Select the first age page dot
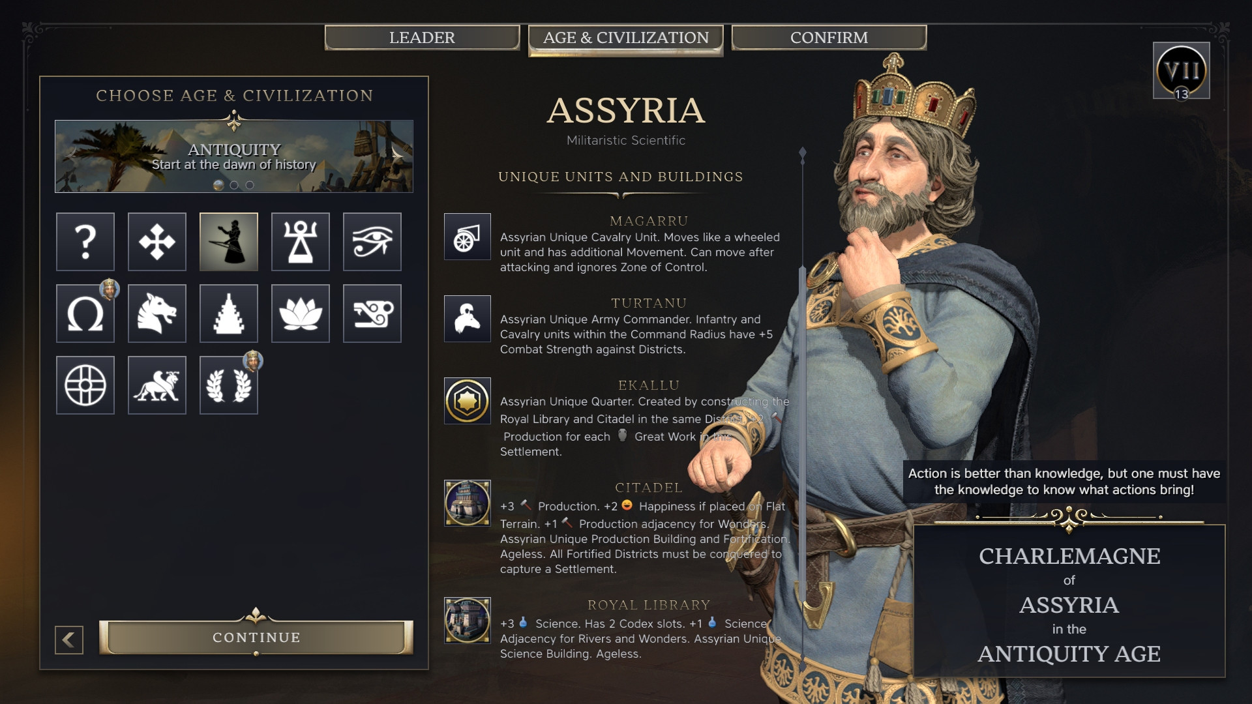1252x704 pixels. click(218, 185)
